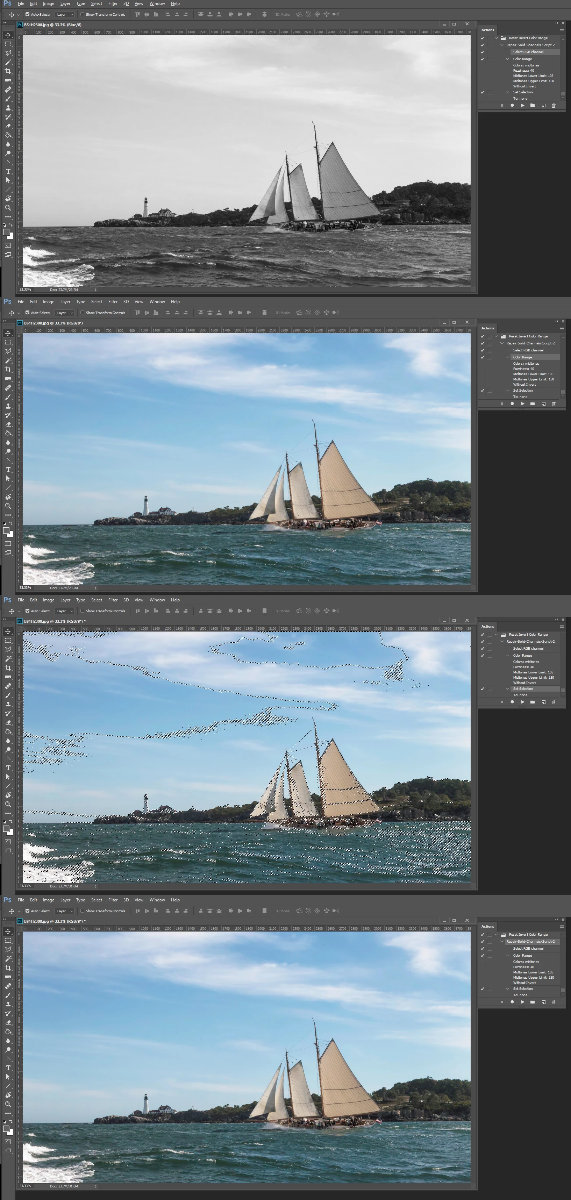Open File menu in grayscale Blue/8 window
This screenshot has height=1200, width=571.
click(x=21, y=4)
